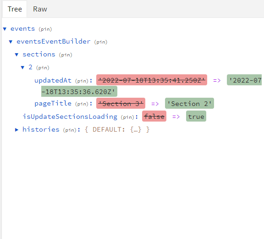264x239 pixels.
Task: Pin the histories key
Action: click(x=70, y=130)
